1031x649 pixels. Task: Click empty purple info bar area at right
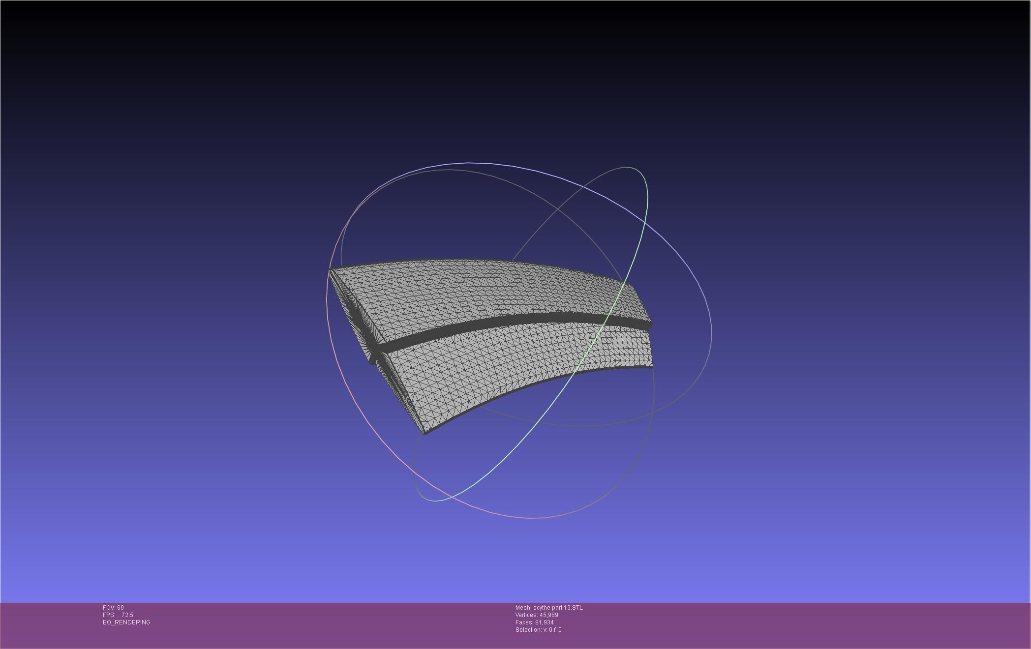[x=836, y=624]
